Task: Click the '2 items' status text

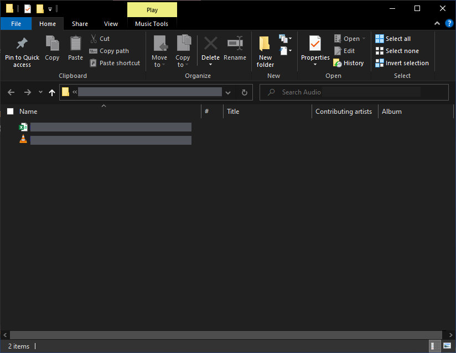Action: pos(19,346)
